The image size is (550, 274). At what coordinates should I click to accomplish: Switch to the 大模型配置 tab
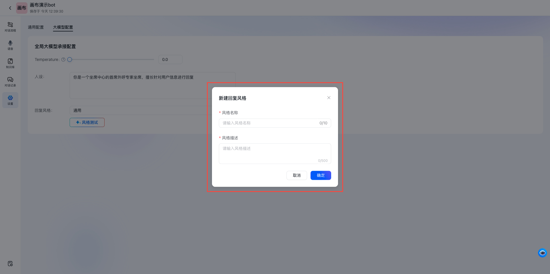pos(63,27)
